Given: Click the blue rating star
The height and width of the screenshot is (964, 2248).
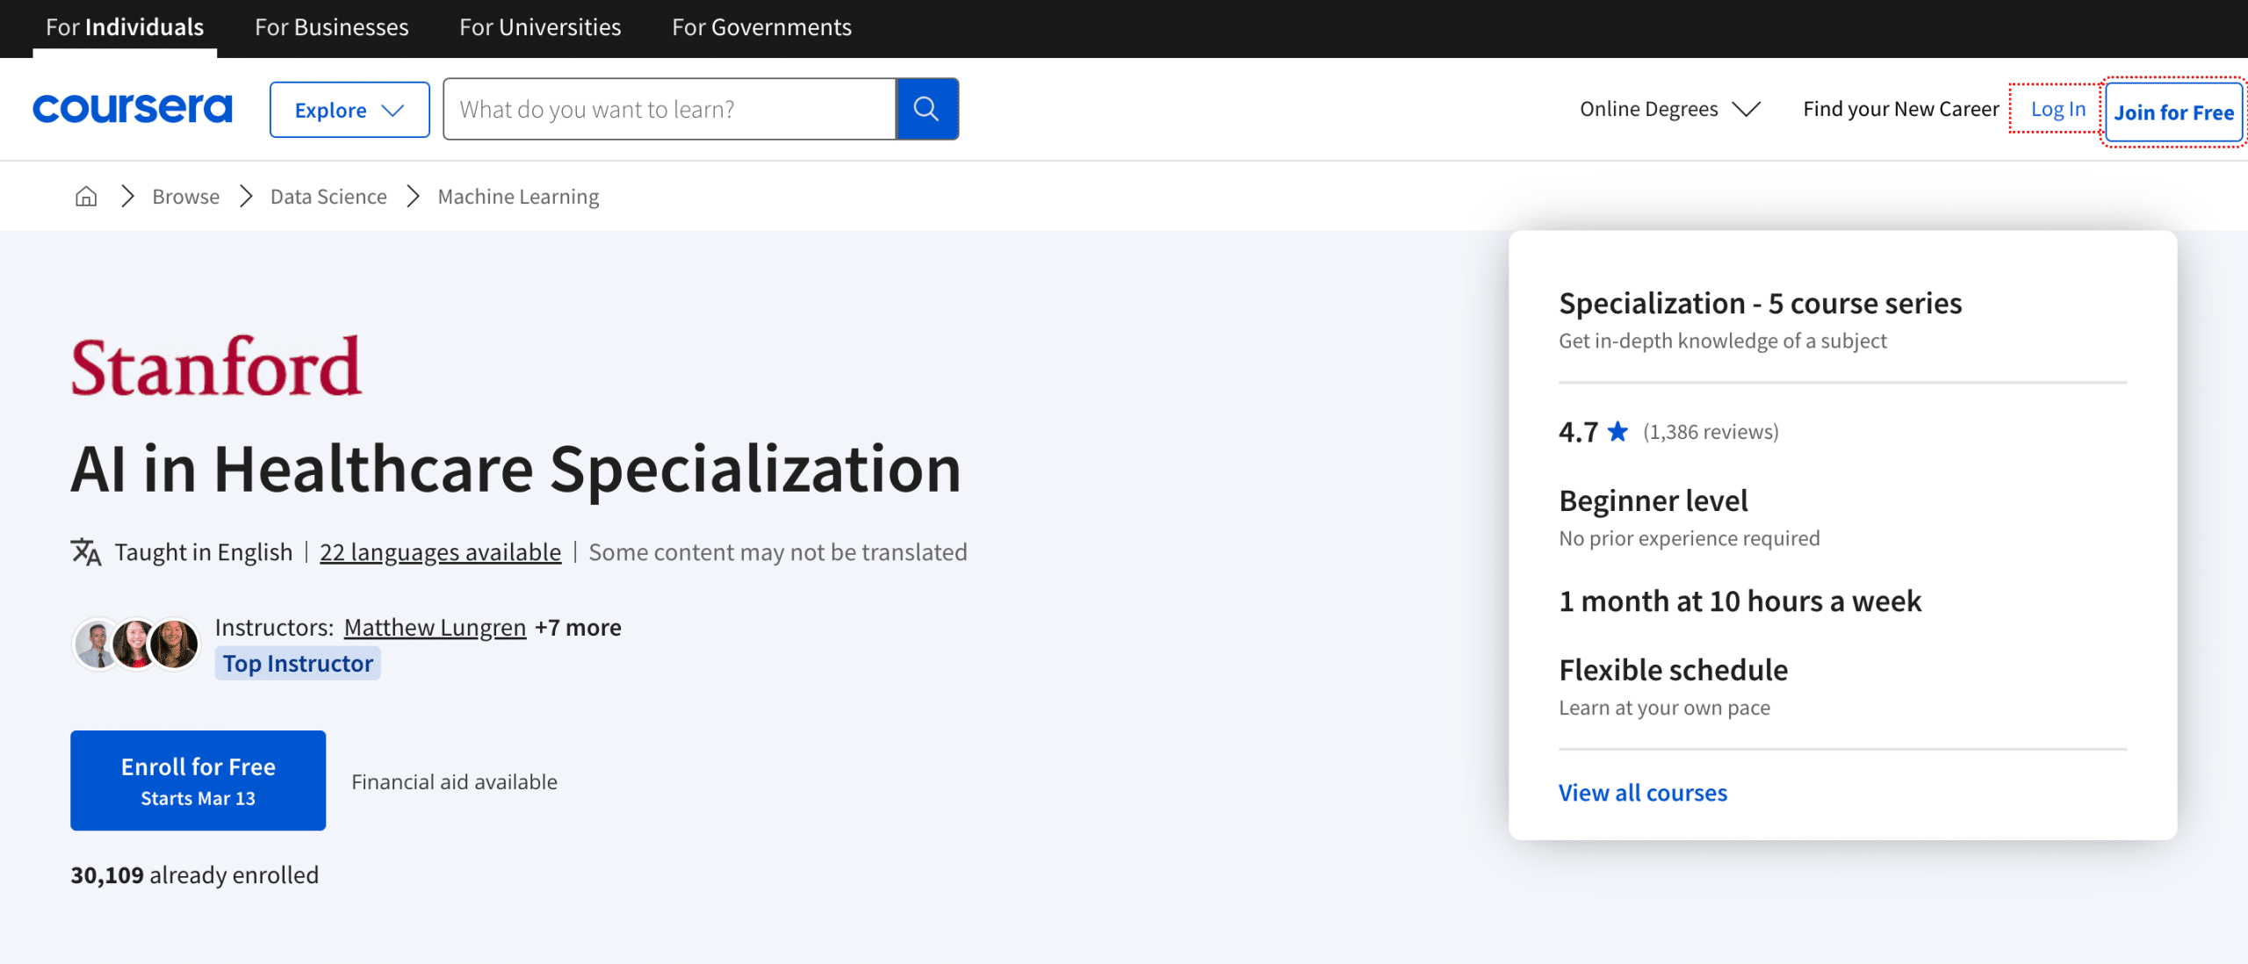Looking at the screenshot, I should tap(1618, 431).
